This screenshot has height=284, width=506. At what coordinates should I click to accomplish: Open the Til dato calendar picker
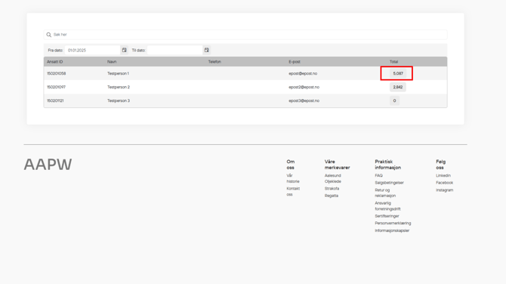click(x=206, y=50)
